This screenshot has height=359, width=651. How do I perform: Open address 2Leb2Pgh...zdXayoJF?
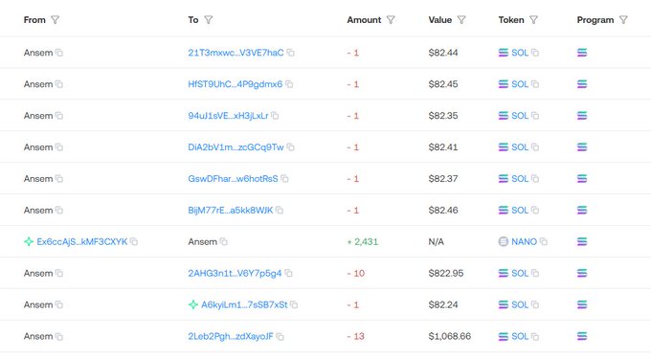[x=231, y=336]
